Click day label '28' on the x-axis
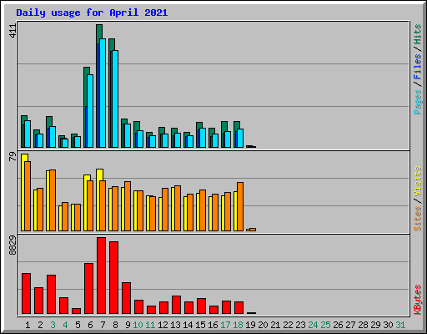The height and width of the screenshot is (334, 427). [x=363, y=325]
